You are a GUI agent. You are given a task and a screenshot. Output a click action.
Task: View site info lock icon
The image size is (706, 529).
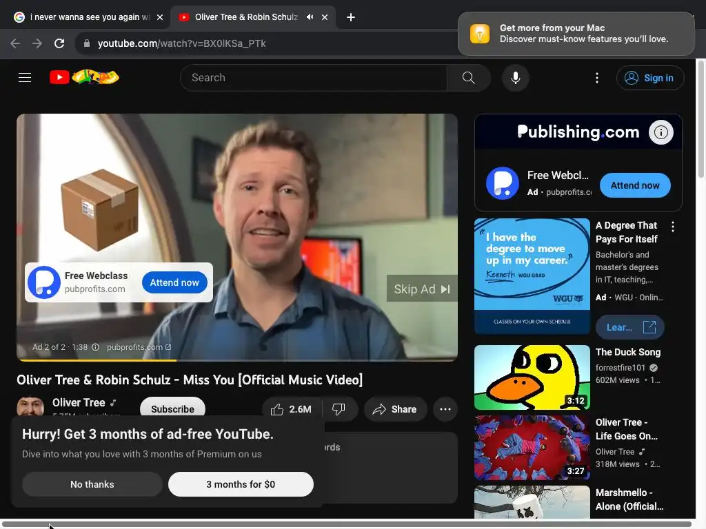87,43
